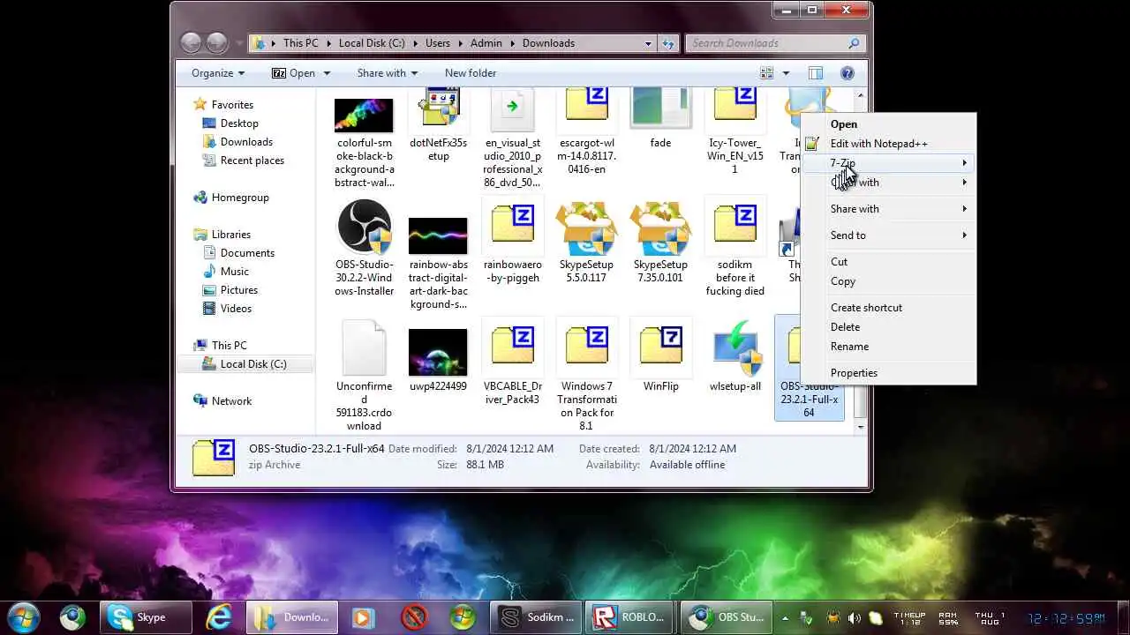
Task: Select Network in the navigation pane
Action: (231, 401)
